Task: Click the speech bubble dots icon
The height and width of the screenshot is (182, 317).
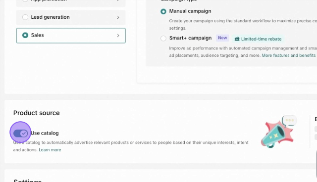Action: click(289, 120)
